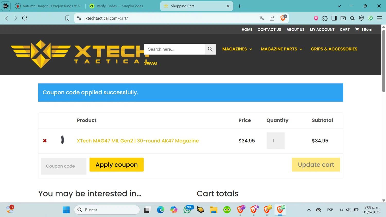Image resolution: width=386 pixels, height=217 pixels.
Task: Open Copilot from taskbar
Action: click(174, 210)
